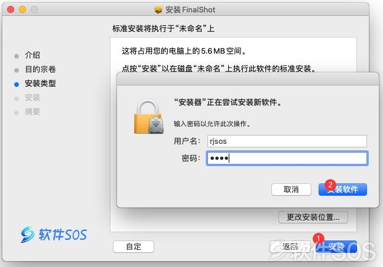Viewport: 383px width, 267px height.
Task: Select the 安装 step in sidebar
Action: [x=33, y=97]
